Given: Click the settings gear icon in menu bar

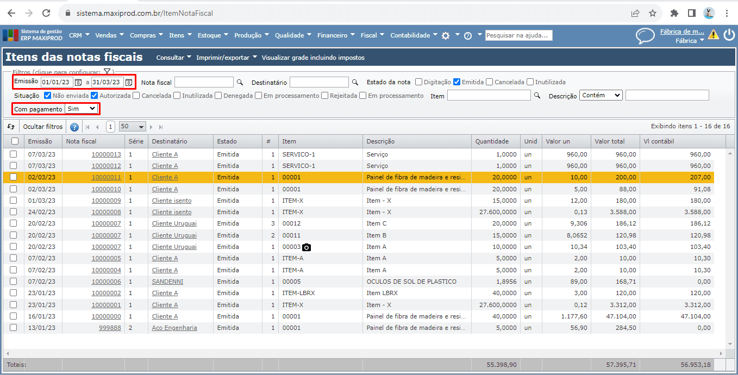Looking at the screenshot, I should (446, 35).
